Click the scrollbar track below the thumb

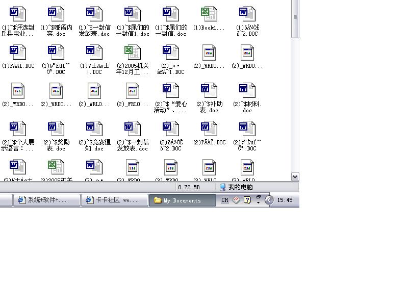pyautogui.click(x=295, y=106)
